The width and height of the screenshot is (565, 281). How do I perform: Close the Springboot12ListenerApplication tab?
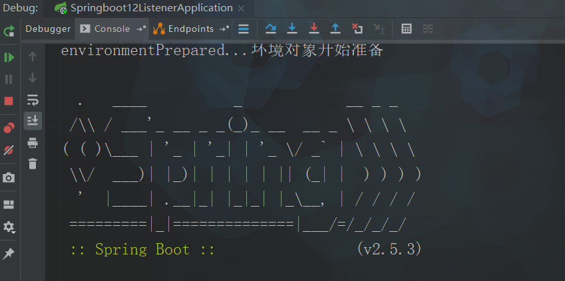pyautogui.click(x=242, y=9)
